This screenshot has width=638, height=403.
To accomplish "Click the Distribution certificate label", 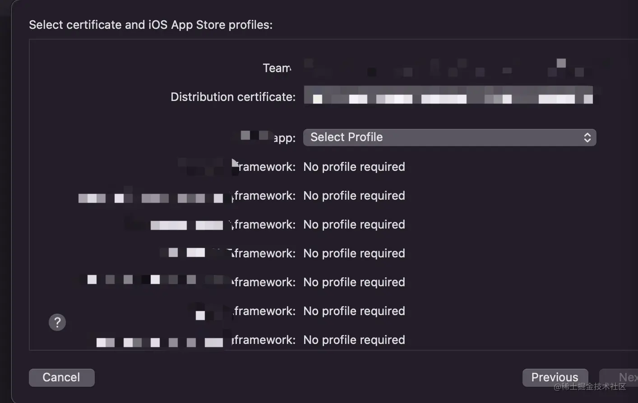I will (233, 97).
